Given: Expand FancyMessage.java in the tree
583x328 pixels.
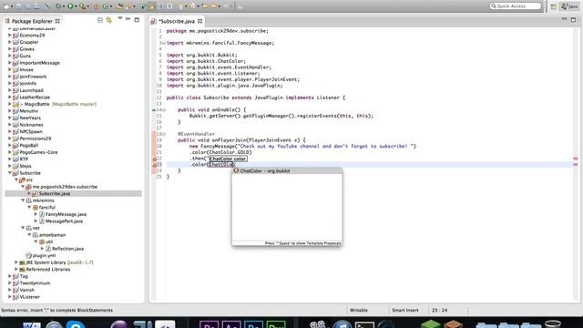Looking at the screenshot, I should coord(36,214).
